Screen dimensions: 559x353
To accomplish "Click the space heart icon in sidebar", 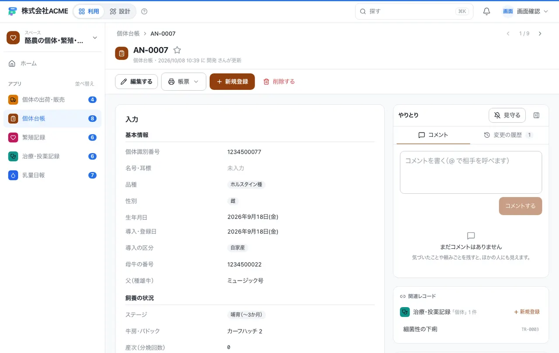I will [13, 38].
